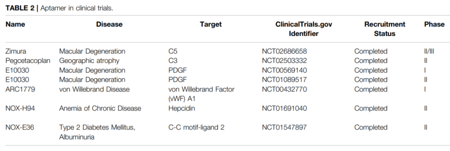Image resolution: width=450 pixels, height=151 pixels.
Task: Click the Hepcidin target cell
Action: coord(182,108)
